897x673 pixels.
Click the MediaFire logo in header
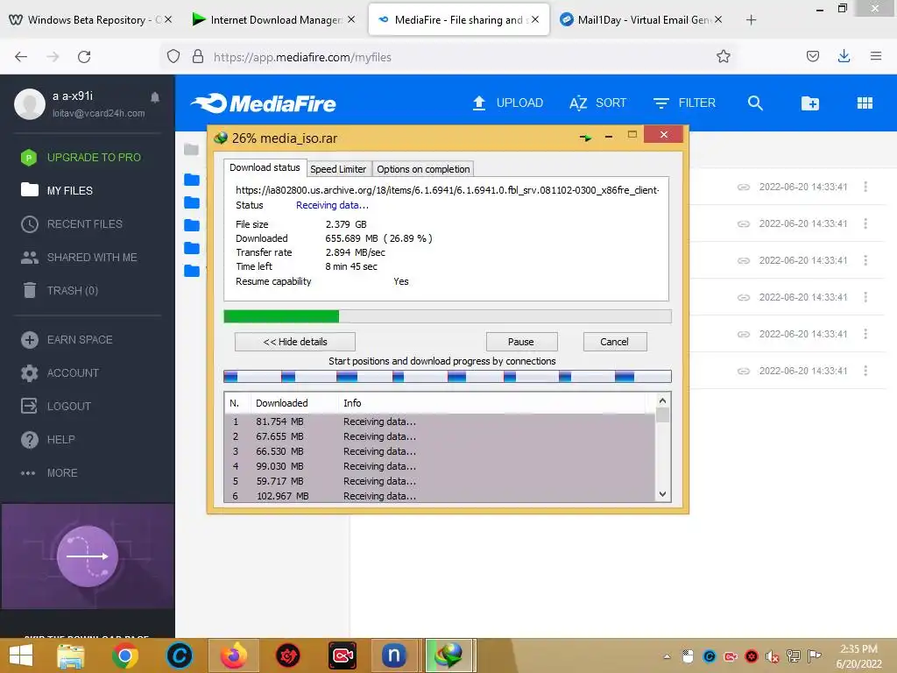pyautogui.click(x=263, y=103)
